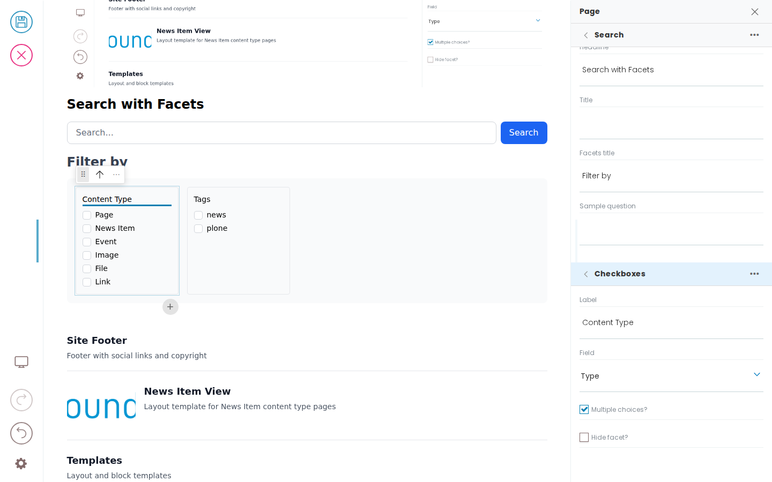Open Search block more options menu
This screenshot has width=772, height=482.
point(754,35)
